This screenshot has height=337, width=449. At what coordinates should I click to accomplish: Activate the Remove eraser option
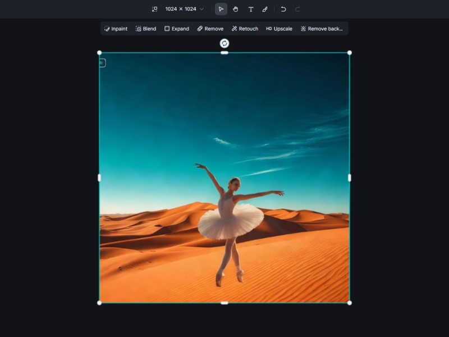pos(210,29)
